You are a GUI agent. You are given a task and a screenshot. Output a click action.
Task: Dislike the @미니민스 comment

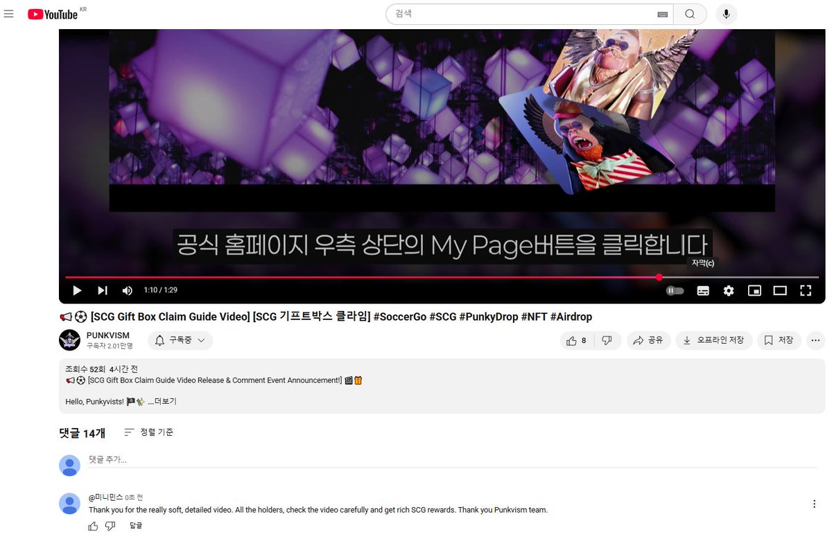click(x=110, y=526)
